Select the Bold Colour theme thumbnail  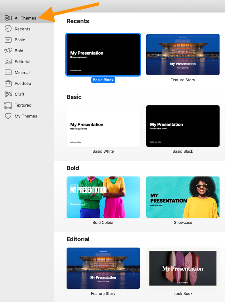click(x=103, y=197)
